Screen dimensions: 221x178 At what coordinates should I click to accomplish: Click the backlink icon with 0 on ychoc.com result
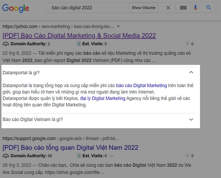tap(187, 44)
